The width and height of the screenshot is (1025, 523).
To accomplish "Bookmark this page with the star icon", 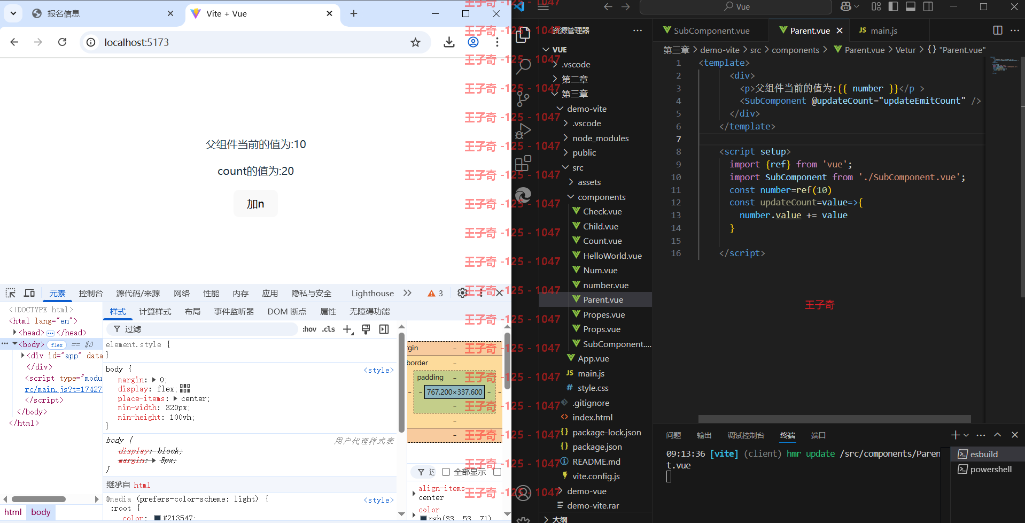I will (x=415, y=42).
